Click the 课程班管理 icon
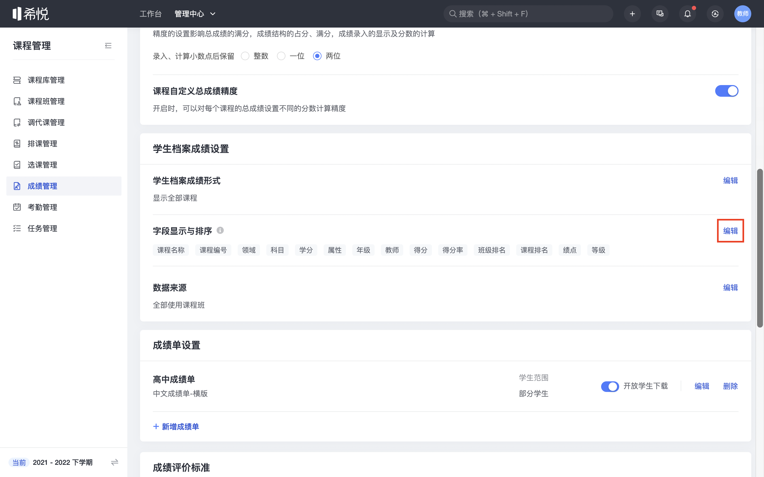This screenshot has height=477, width=764. (17, 101)
